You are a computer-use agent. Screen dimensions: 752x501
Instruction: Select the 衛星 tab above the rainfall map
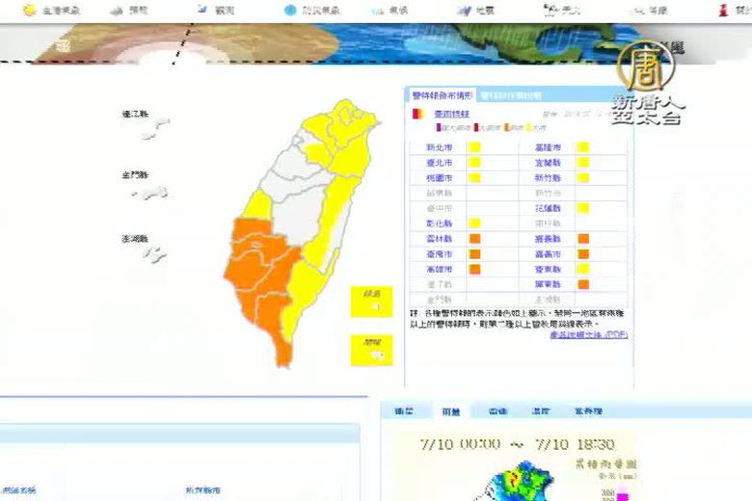403,411
